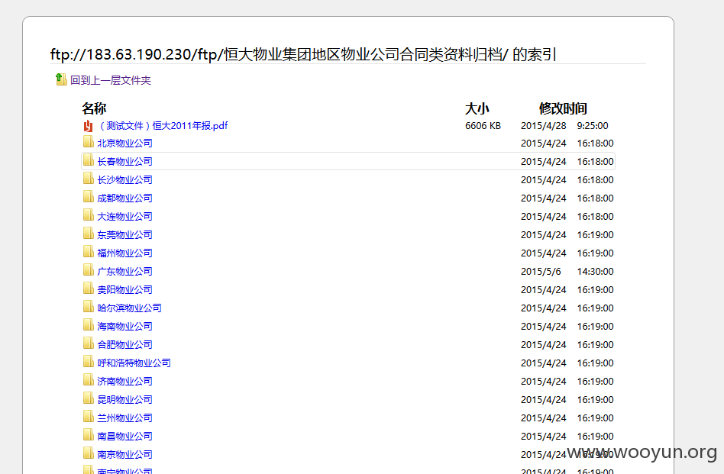Screen dimensions: 724x474
Task: Select the 2015/4/24 date for 长春物业公司
Action: click(x=544, y=162)
